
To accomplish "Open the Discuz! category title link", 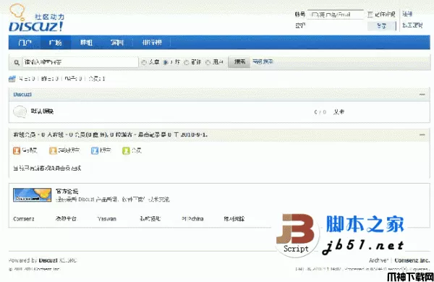I will tap(22, 95).
